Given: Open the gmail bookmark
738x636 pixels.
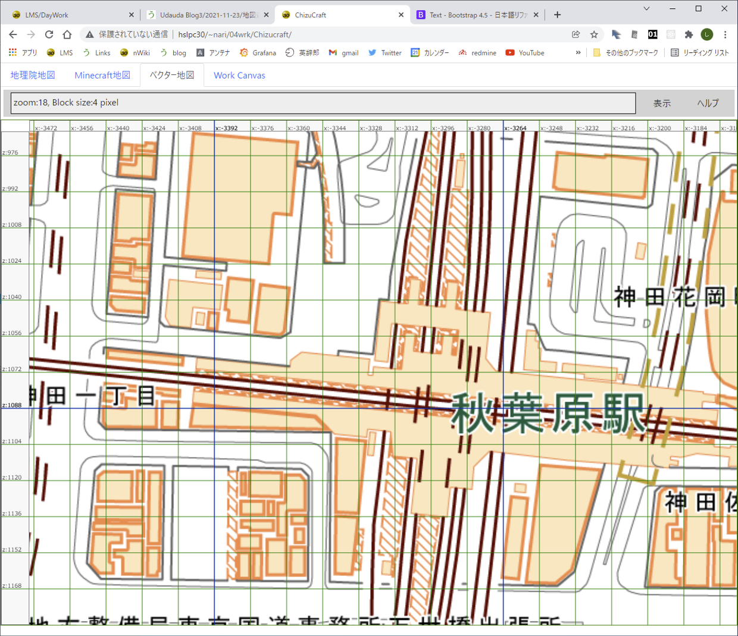Looking at the screenshot, I should tap(343, 53).
